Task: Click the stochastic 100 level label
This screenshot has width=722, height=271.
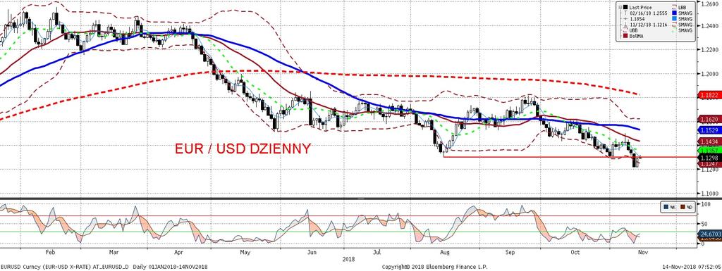Action: [706, 203]
